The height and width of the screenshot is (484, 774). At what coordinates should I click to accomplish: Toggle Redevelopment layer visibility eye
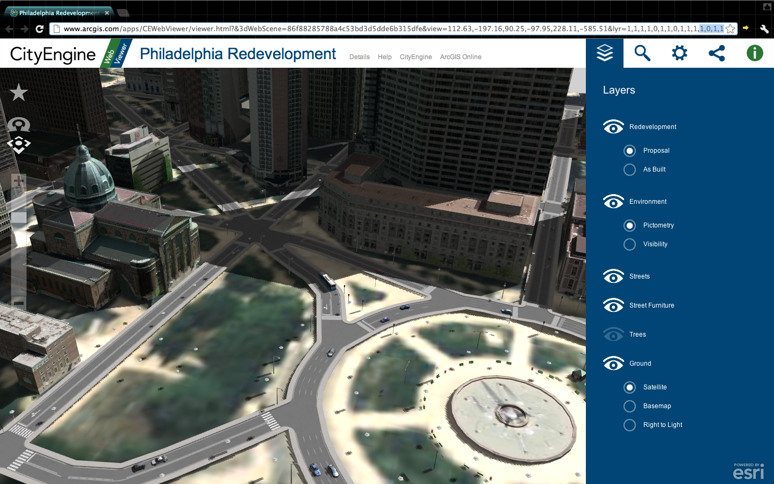coord(613,127)
